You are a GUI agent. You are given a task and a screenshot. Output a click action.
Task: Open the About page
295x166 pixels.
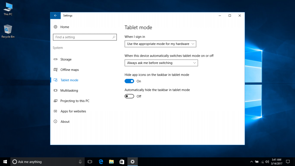(65, 121)
